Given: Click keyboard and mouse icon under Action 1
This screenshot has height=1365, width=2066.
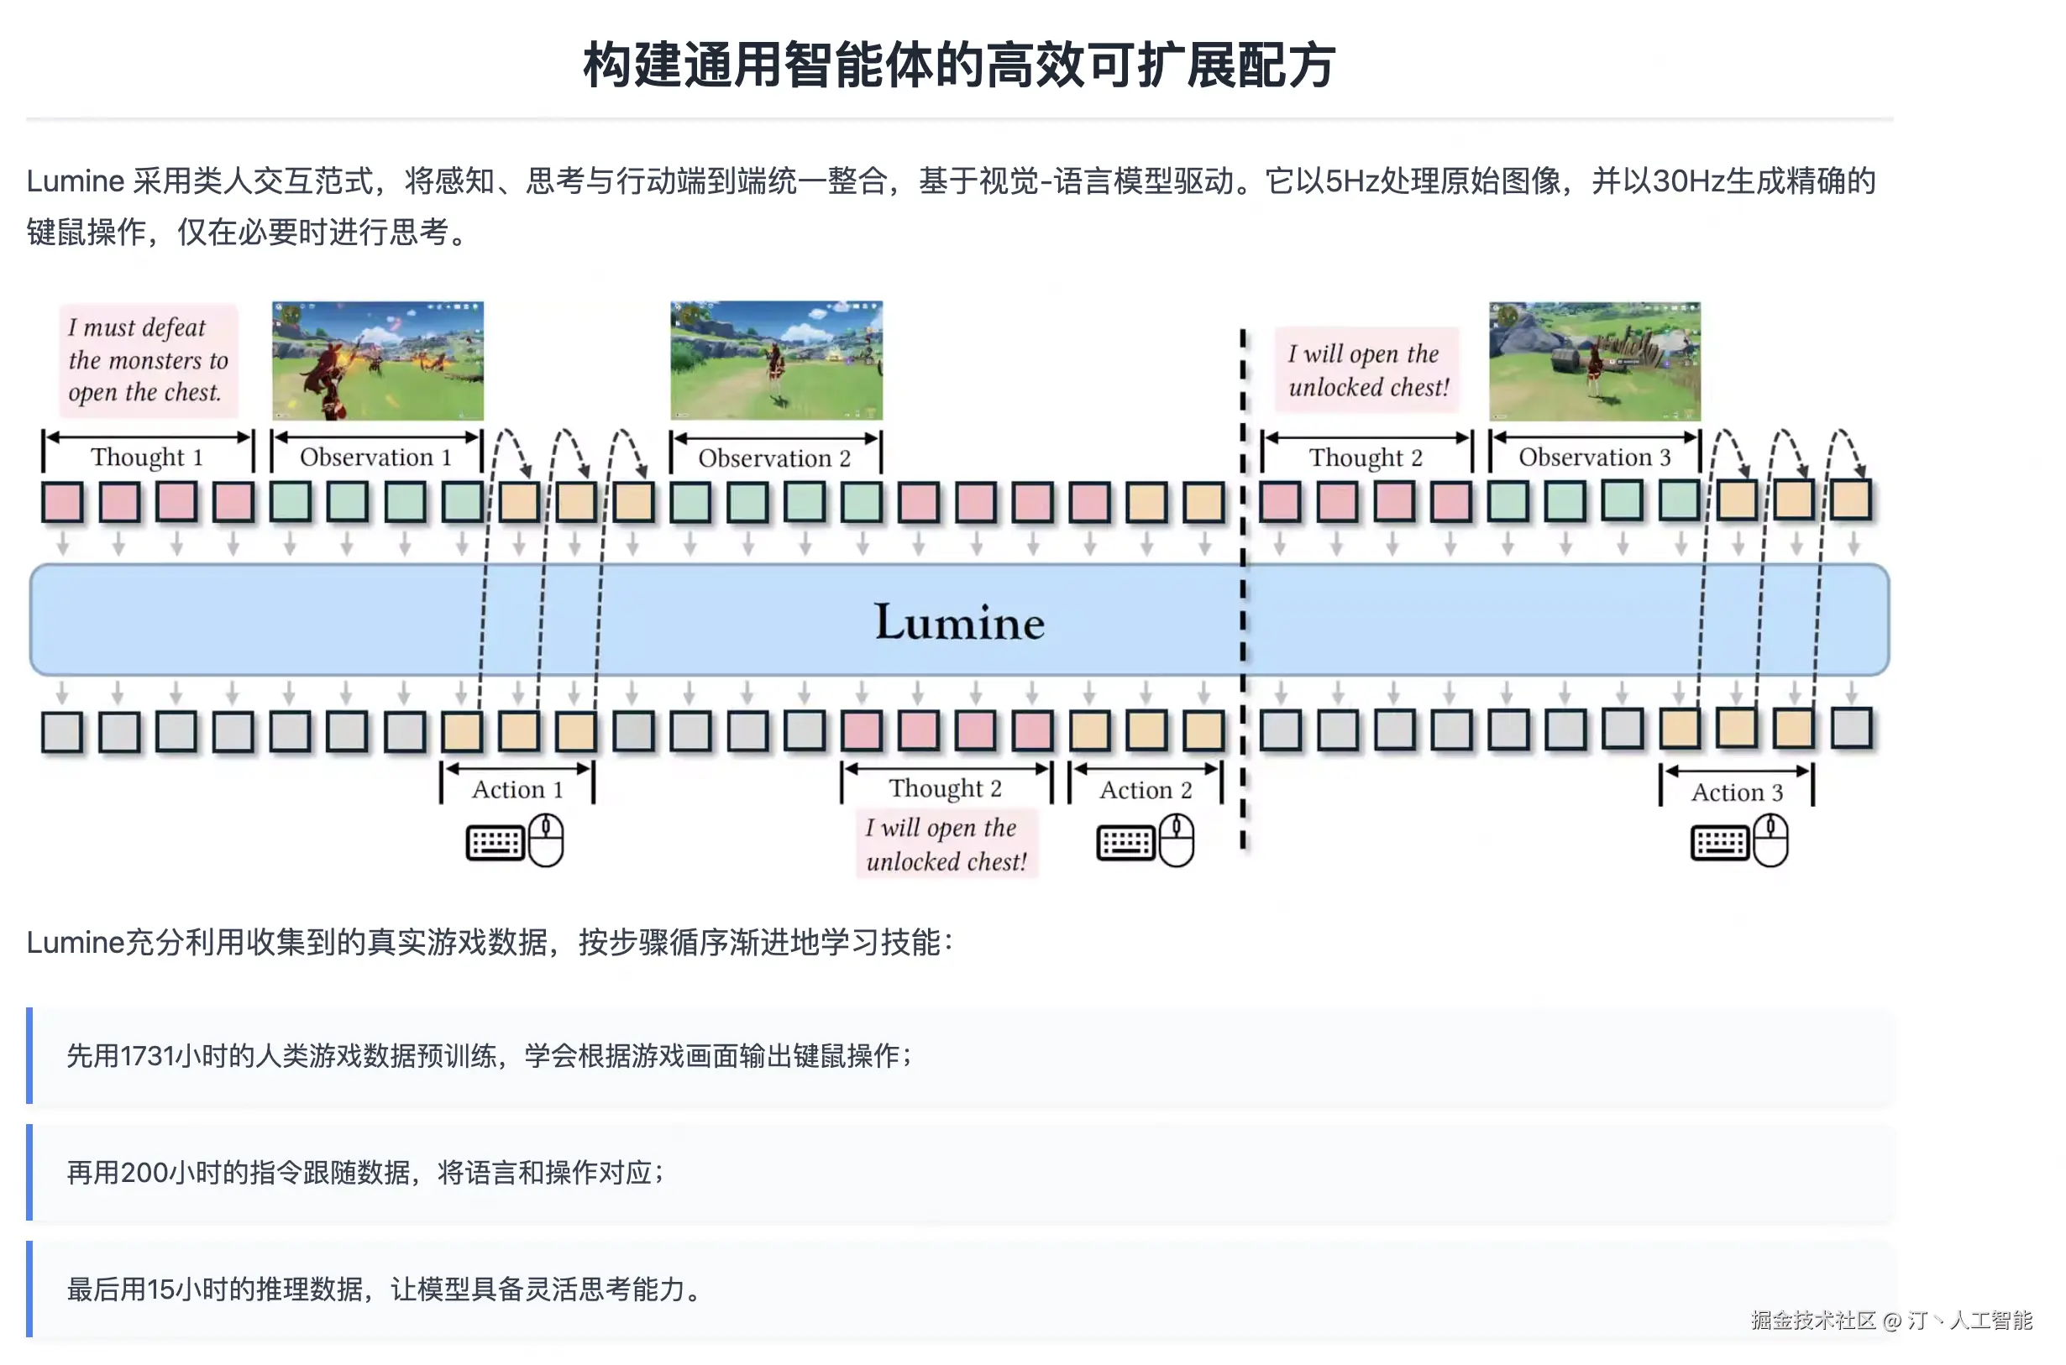Looking at the screenshot, I should (x=515, y=841).
